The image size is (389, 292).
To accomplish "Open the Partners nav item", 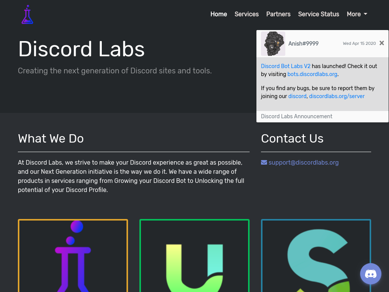I will click(278, 14).
